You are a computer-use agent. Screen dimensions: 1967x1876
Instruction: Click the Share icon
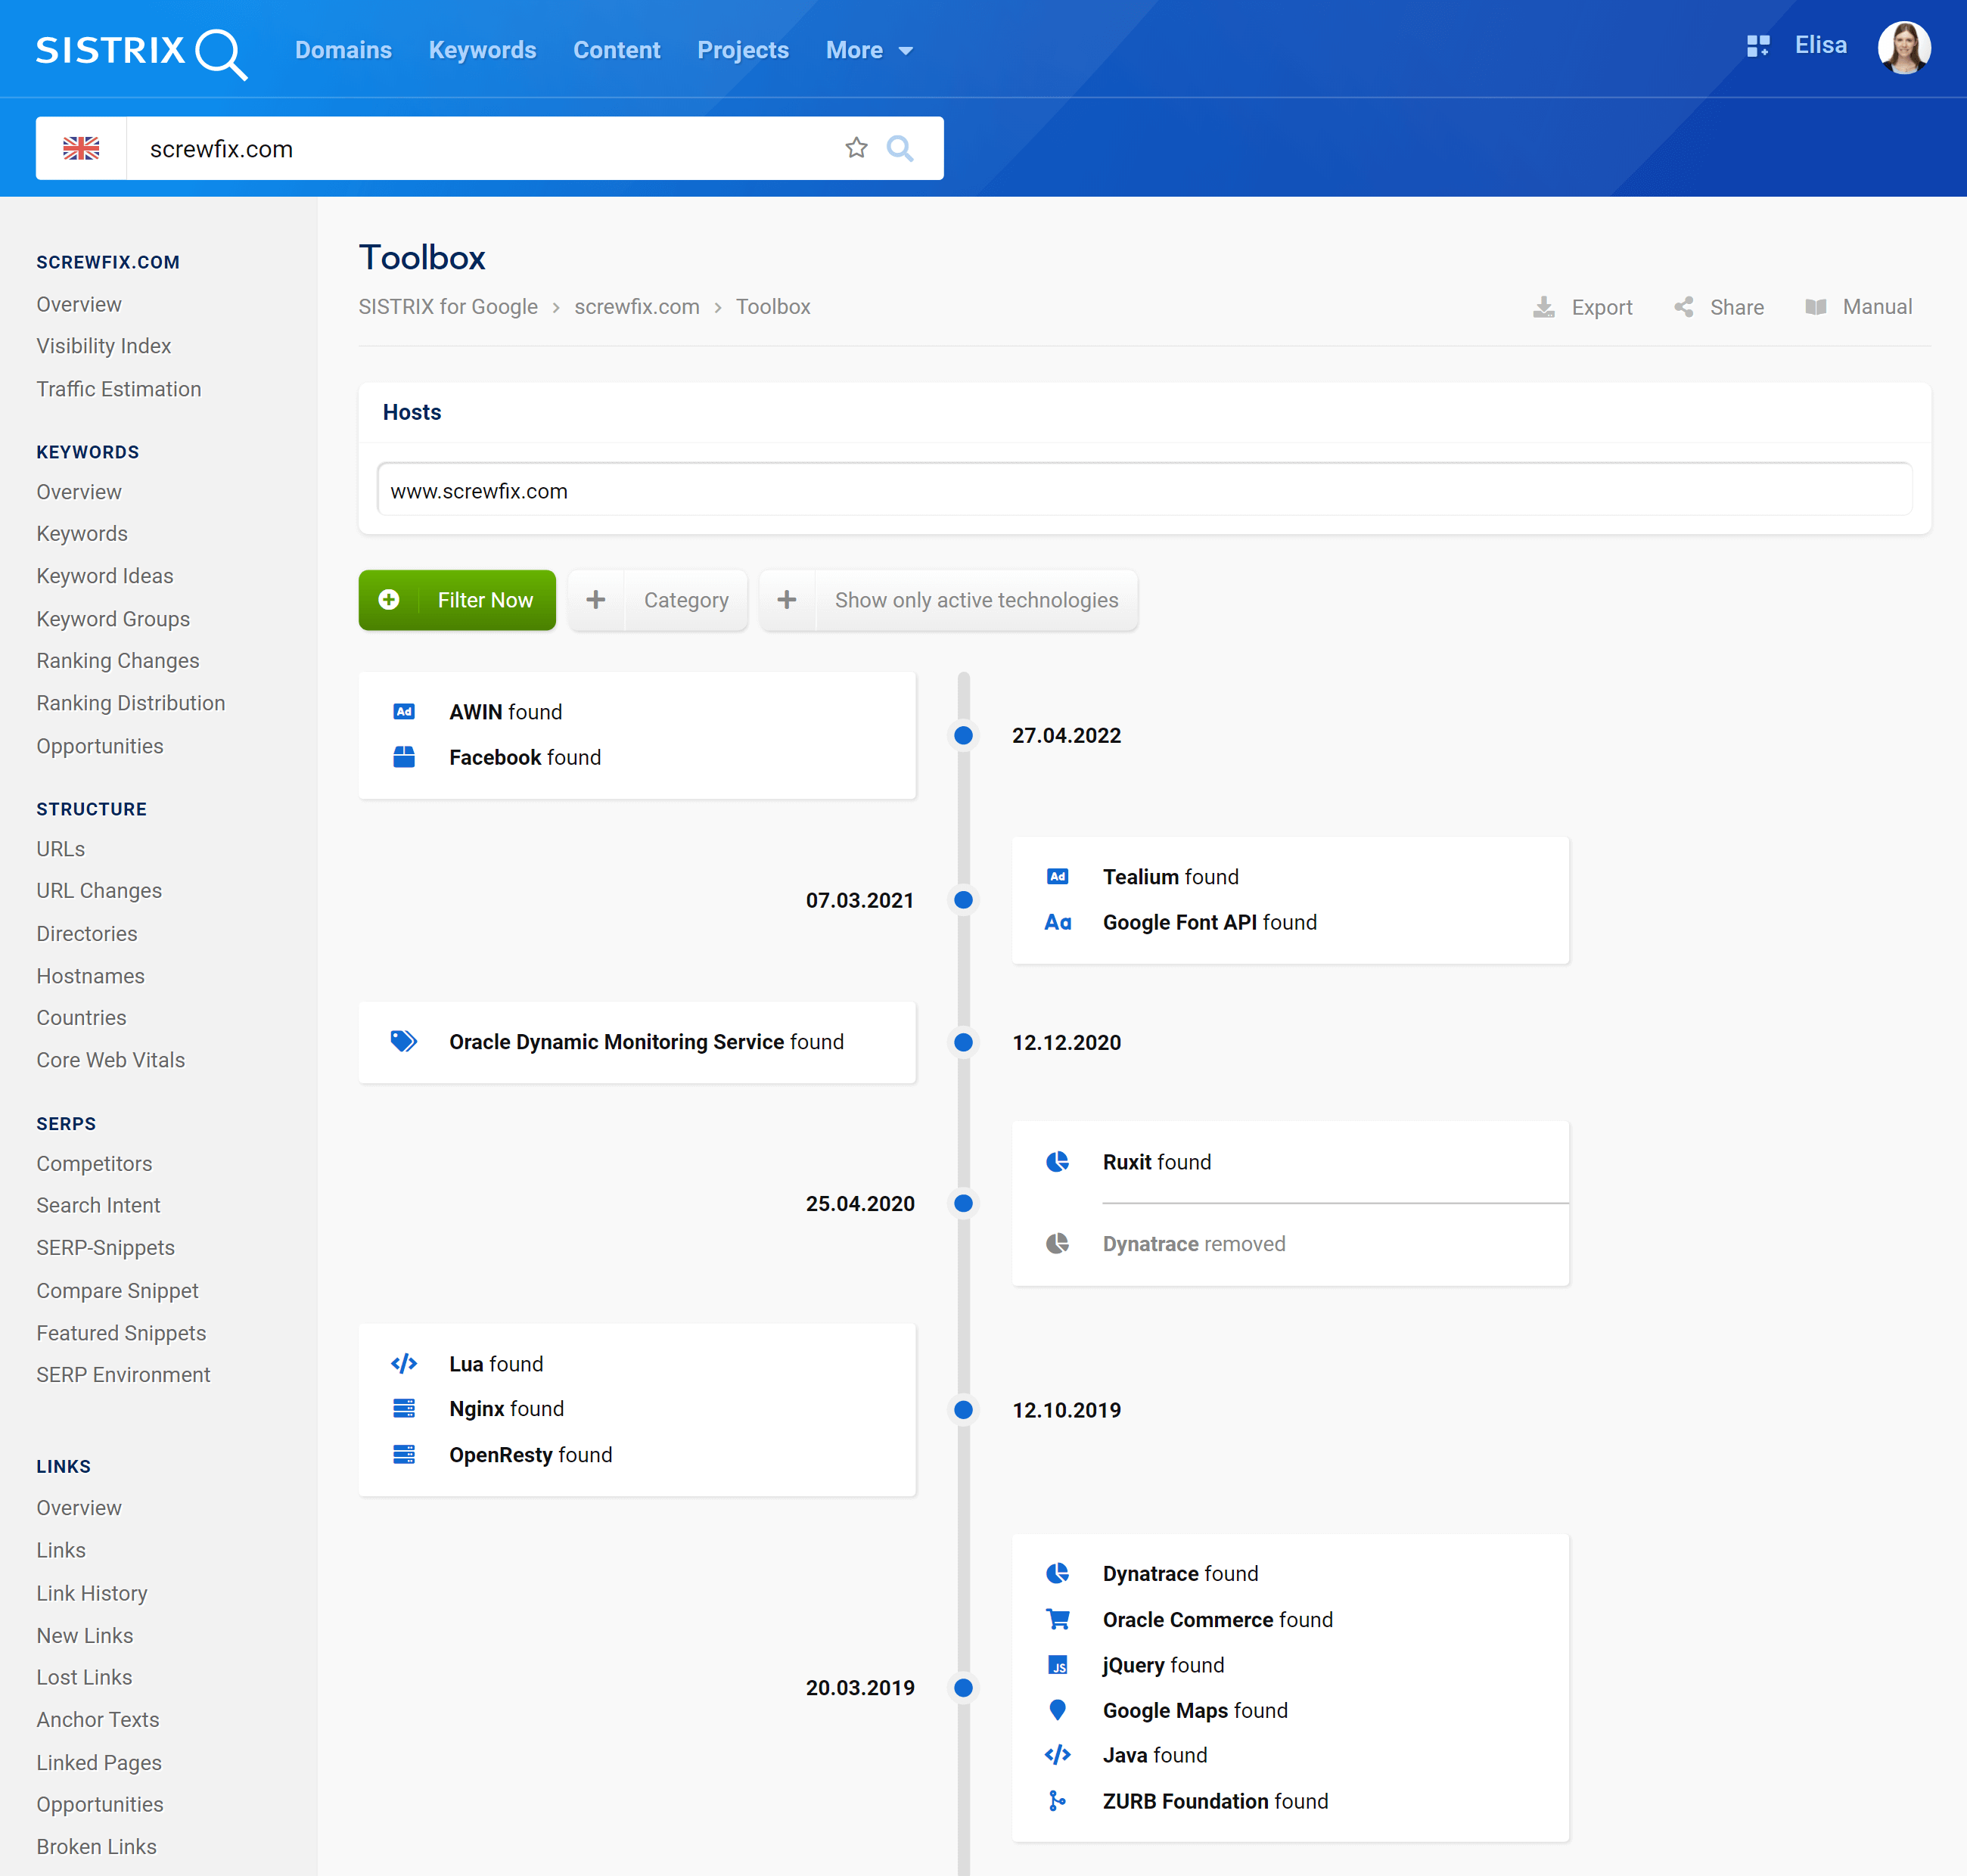(x=1684, y=307)
